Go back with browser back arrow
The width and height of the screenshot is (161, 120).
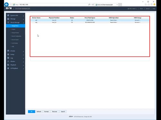(x=6, y=5)
